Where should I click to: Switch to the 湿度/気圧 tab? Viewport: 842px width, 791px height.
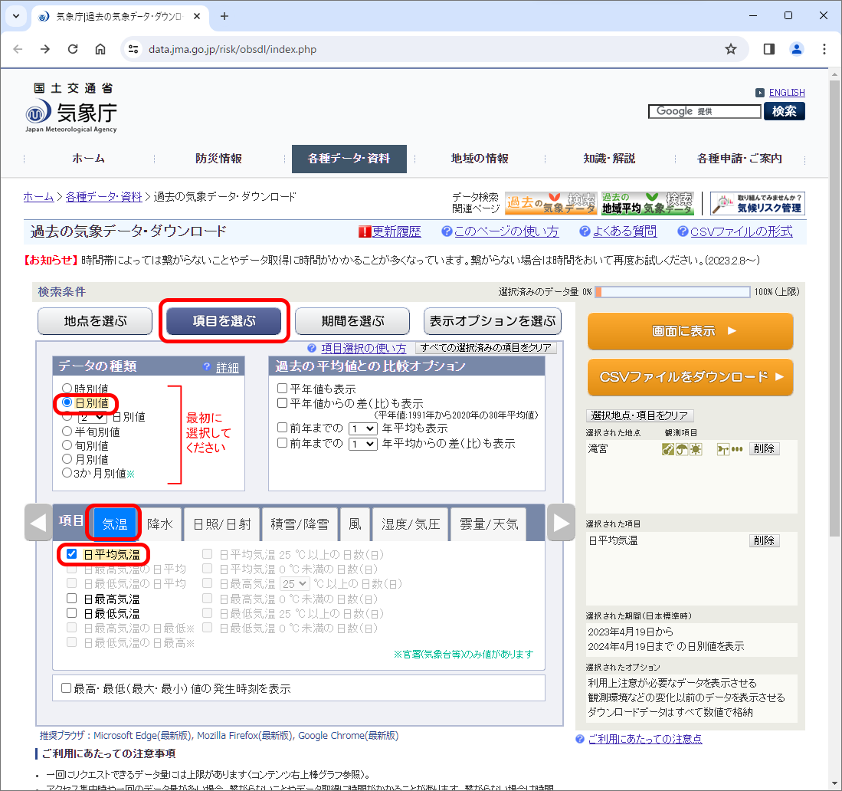pos(411,524)
